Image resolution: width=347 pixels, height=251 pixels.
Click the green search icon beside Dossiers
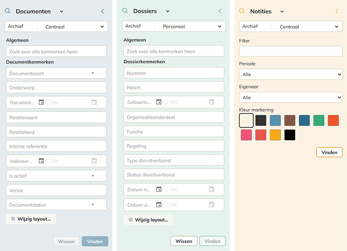125,10
